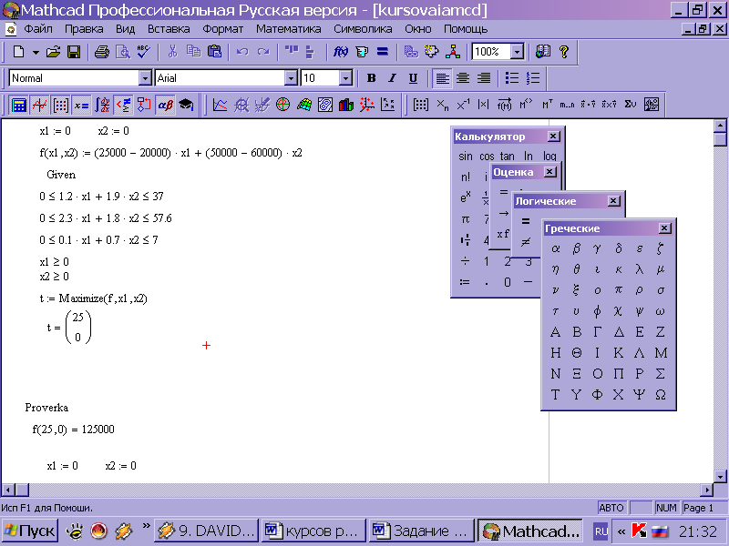Redo the last action

[x=263, y=52]
